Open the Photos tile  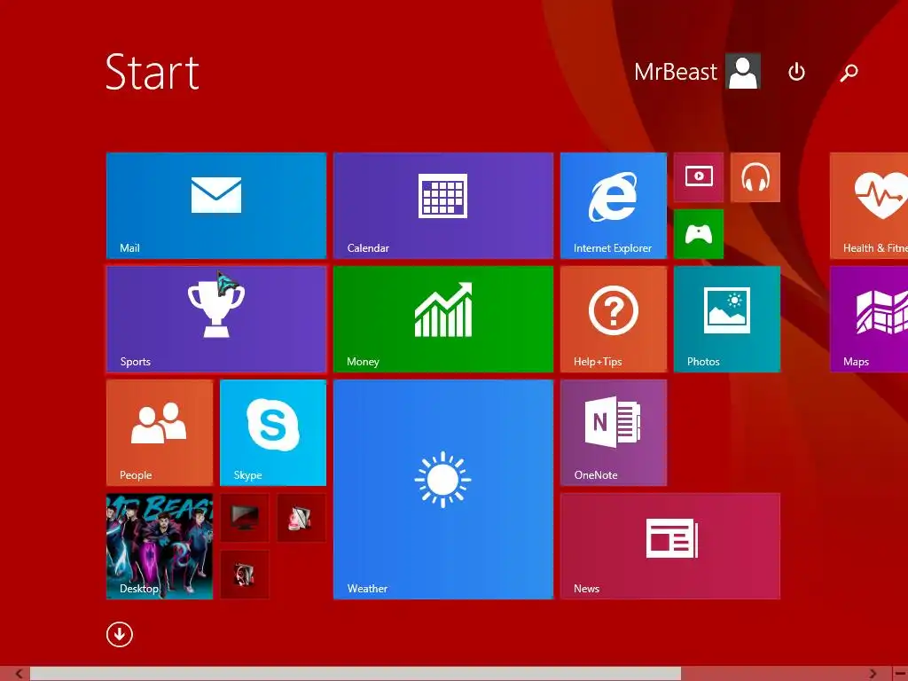pos(727,319)
